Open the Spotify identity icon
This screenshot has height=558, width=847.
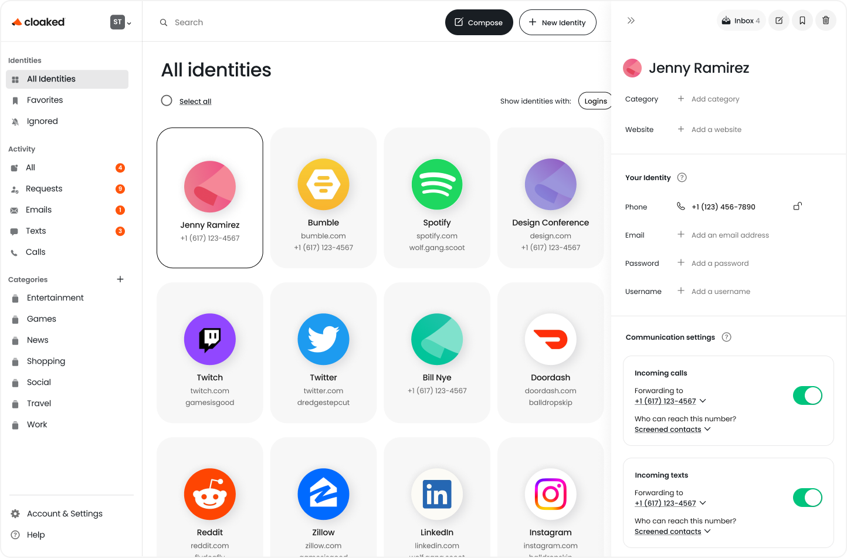tap(437, 185)
